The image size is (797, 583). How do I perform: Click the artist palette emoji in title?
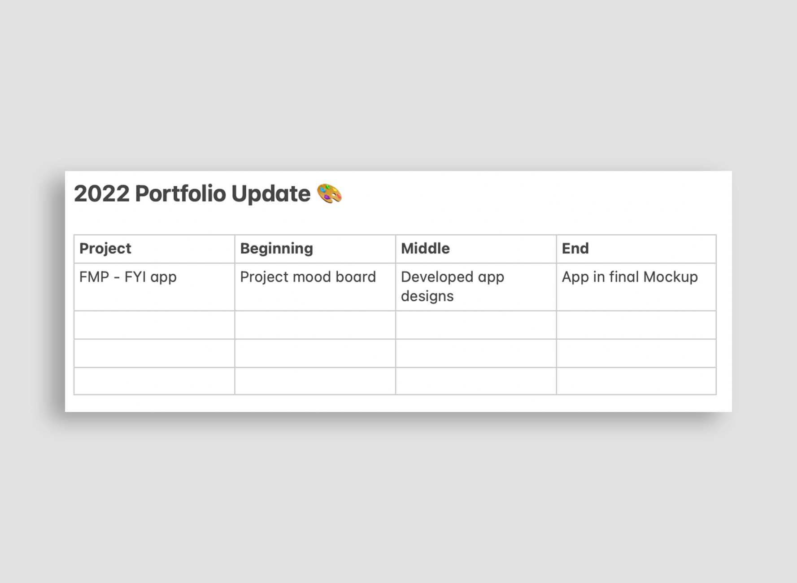coord(330,193)
